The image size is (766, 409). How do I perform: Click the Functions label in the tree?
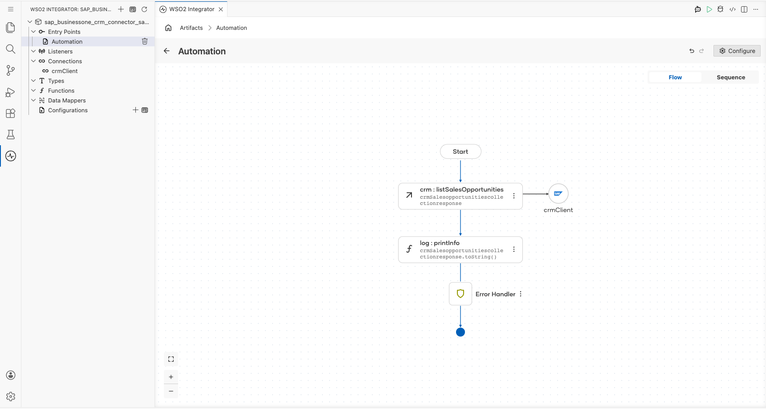point(61,90)
